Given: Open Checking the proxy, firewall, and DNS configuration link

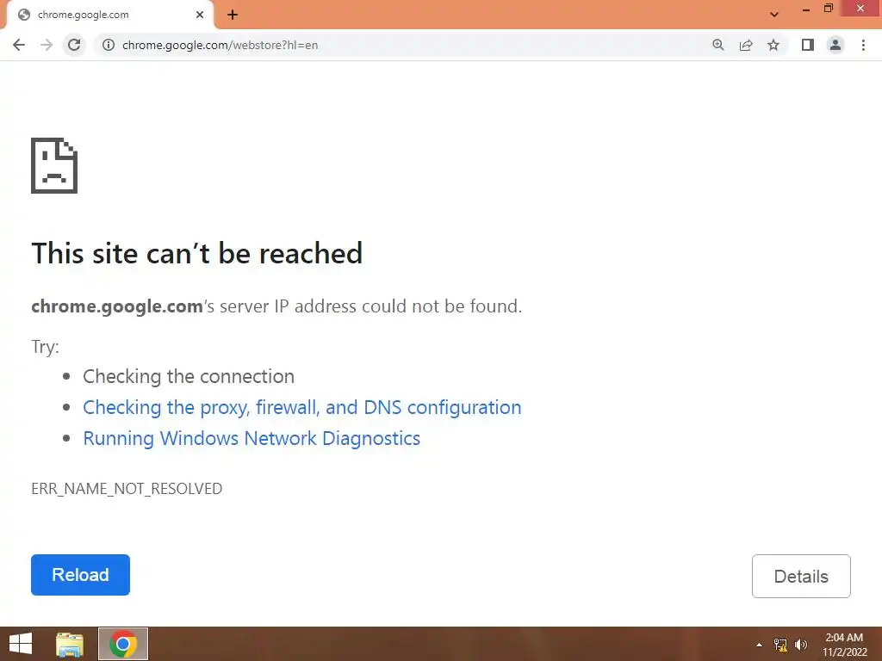Looking at the screenshot, I should [x=302, y=407].
